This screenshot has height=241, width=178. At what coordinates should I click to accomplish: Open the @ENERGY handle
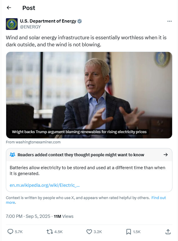pos(30,27)
